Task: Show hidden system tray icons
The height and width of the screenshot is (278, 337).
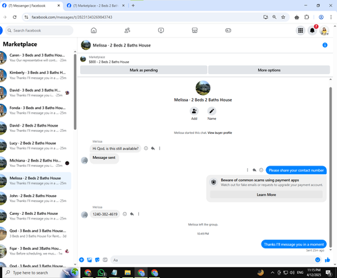Action: point(272,273)
